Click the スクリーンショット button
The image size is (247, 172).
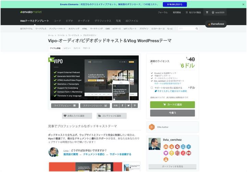pyautogui.click(x=95, y=106)
